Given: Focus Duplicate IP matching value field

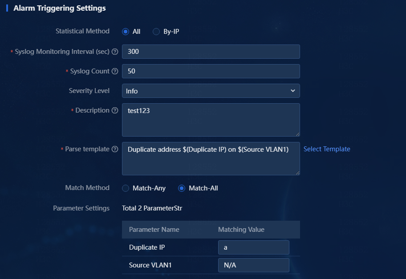Looking at the screenshot, I should 253,247.
